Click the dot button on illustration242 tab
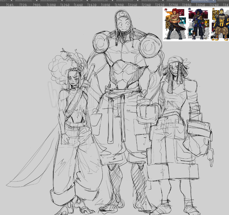 [213, 1]
